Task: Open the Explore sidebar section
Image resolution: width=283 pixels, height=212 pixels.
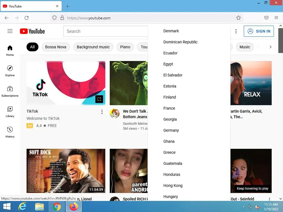Action: pos(10,71)
